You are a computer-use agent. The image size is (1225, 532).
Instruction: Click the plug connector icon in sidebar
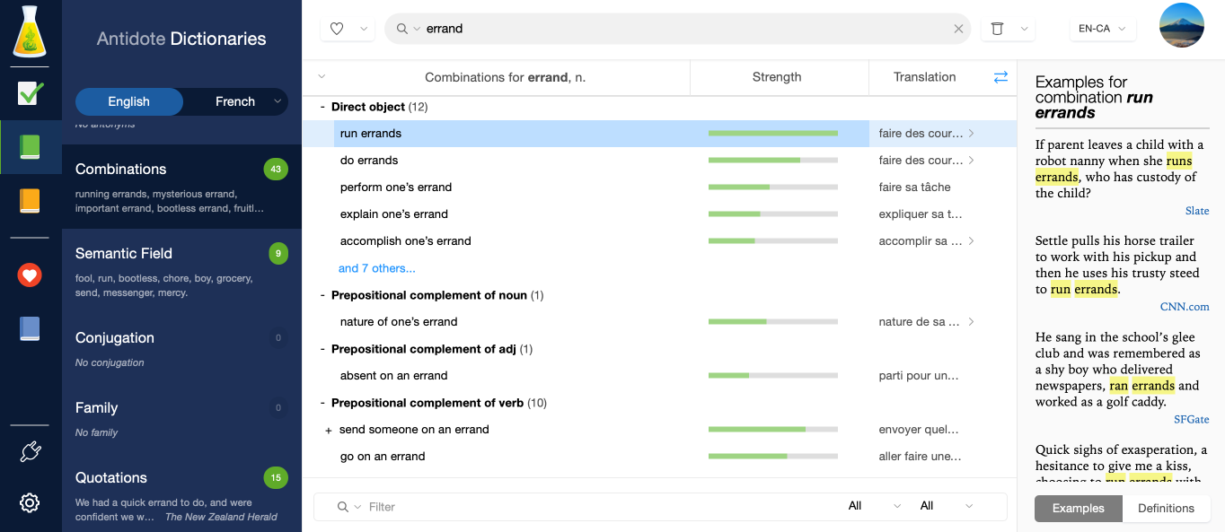(30, 451)
